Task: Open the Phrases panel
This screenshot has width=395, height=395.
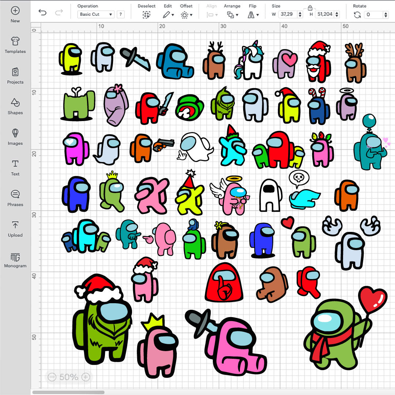Action: [15, 198]
